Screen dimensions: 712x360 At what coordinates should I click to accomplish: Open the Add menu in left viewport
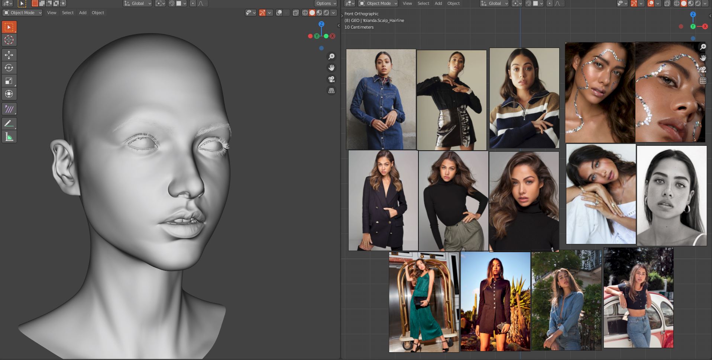(82, 13)
